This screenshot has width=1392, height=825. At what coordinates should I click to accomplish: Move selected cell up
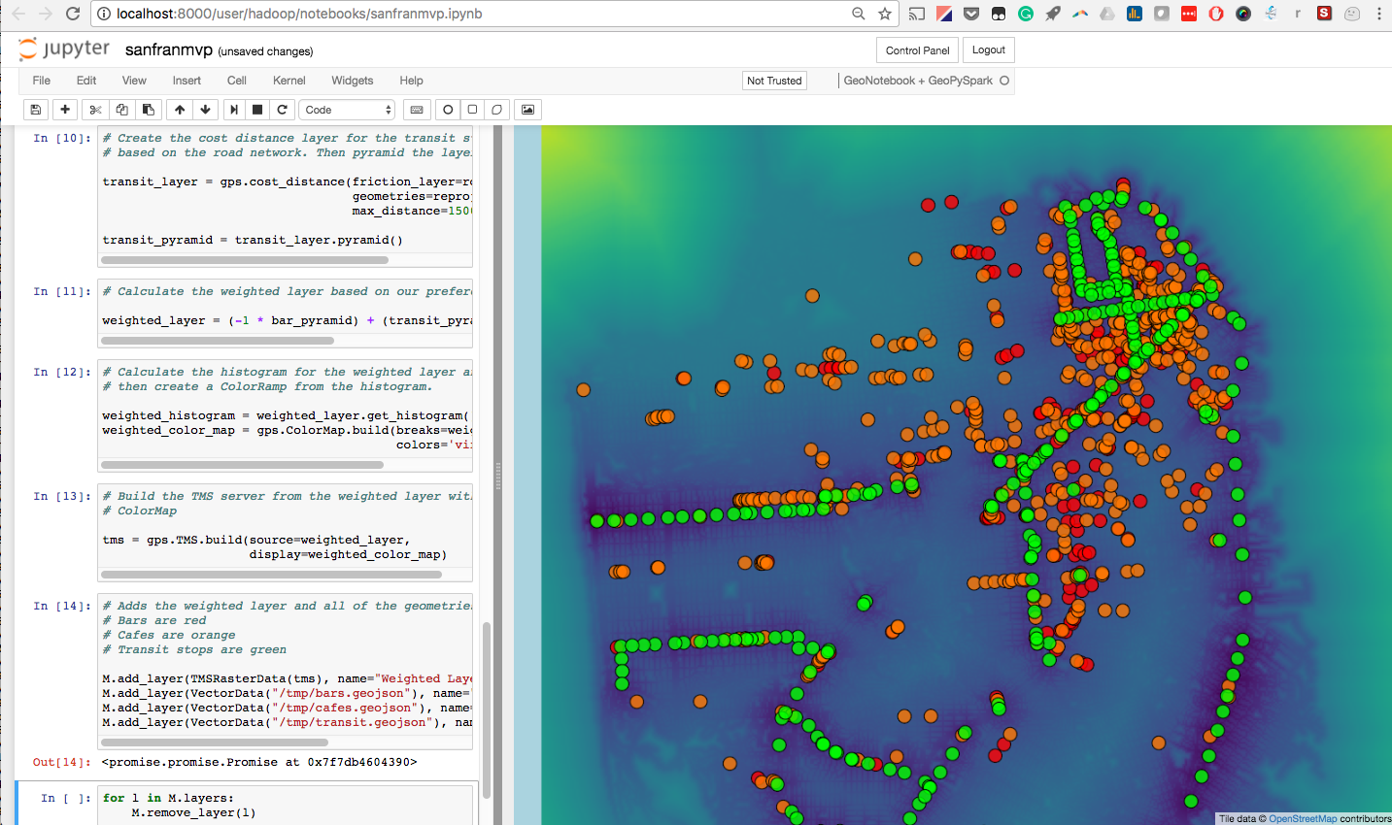pyautogui.click(x=180, y=110)
